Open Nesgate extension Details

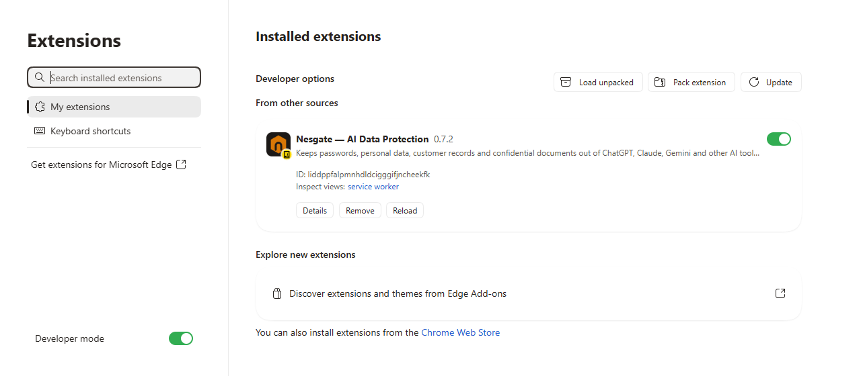[x=315, y=210]
